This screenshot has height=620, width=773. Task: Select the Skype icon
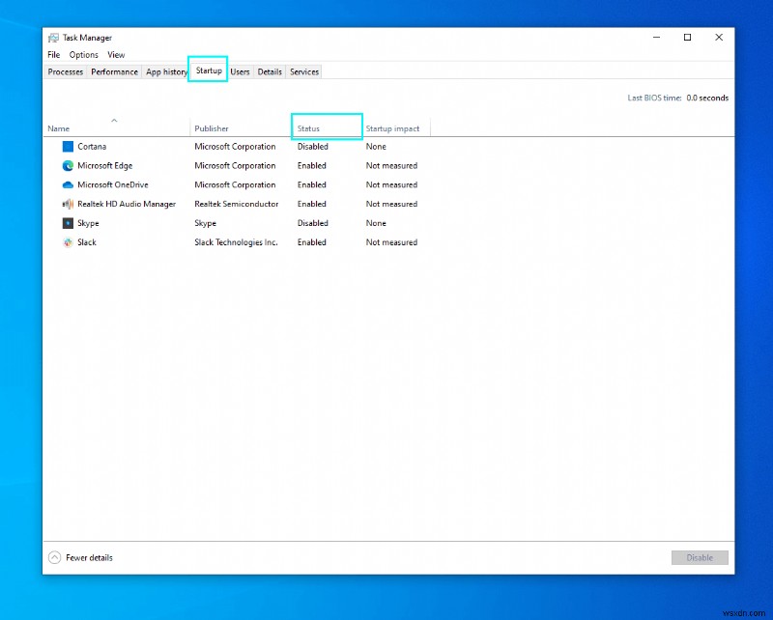pyautogui.click(x=66, y=223)
